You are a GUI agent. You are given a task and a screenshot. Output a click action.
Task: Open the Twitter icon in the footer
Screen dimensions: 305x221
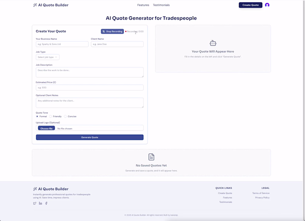tap(35, 203)
